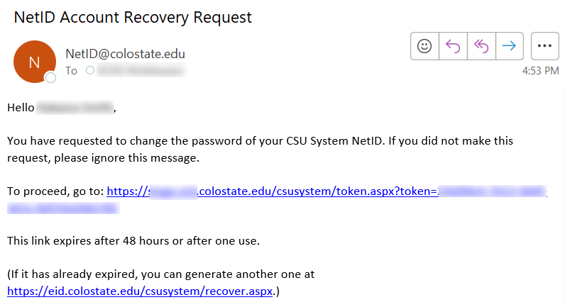Click the "If it has already expired" text
565x307 pixels.
pyautogui.click(x=160, y=274)
